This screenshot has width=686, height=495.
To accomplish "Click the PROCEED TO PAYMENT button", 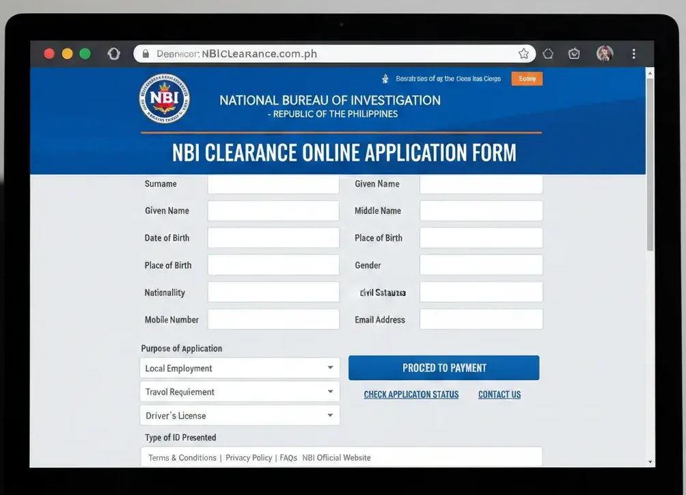I will [x=443, y=367].
